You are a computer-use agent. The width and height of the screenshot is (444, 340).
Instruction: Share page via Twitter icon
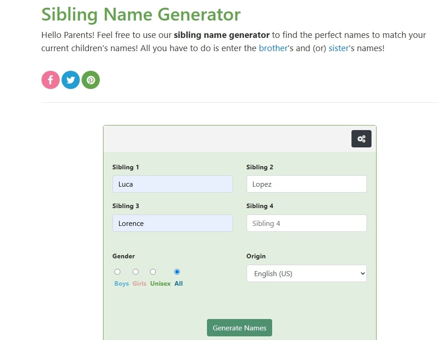(71, 80)
